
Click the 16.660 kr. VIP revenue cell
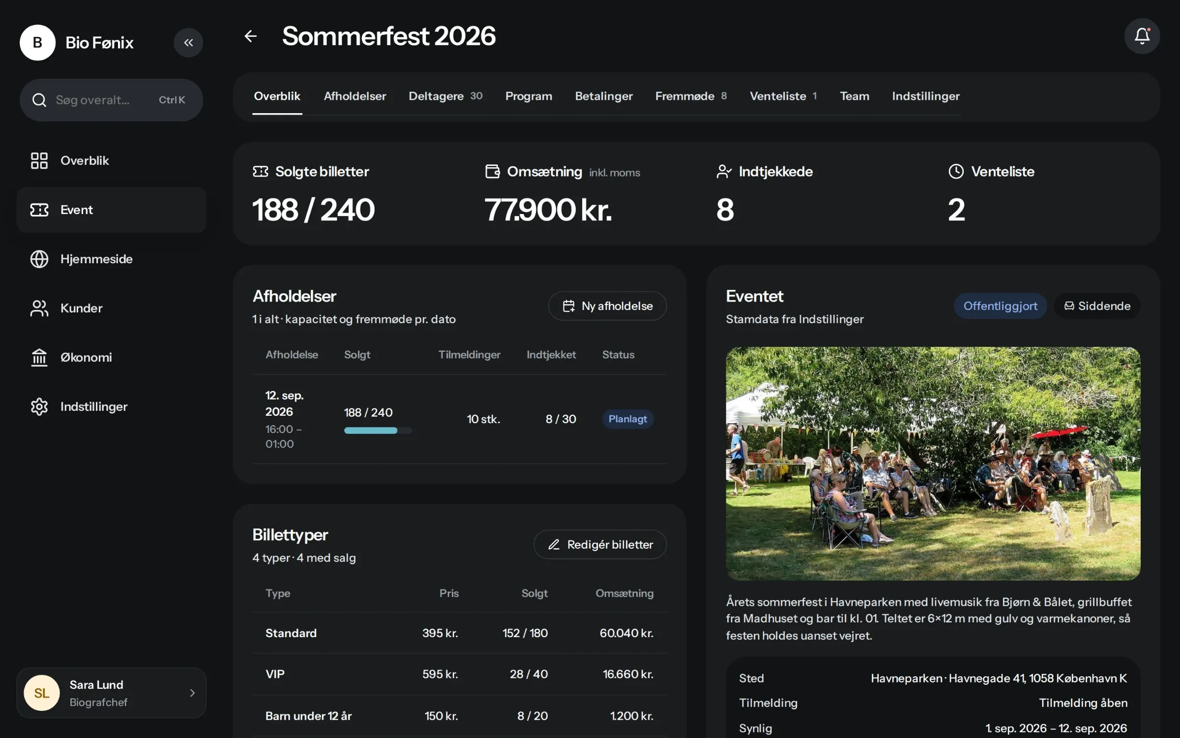pos(628,674)
